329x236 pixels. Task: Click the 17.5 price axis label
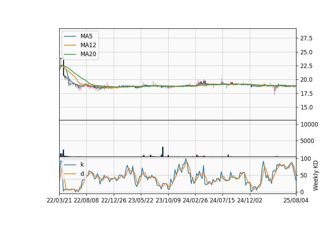coord(306,94)
